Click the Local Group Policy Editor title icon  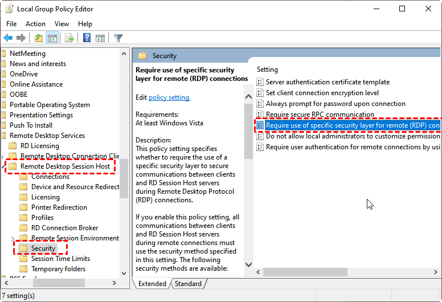coord(10,9)
